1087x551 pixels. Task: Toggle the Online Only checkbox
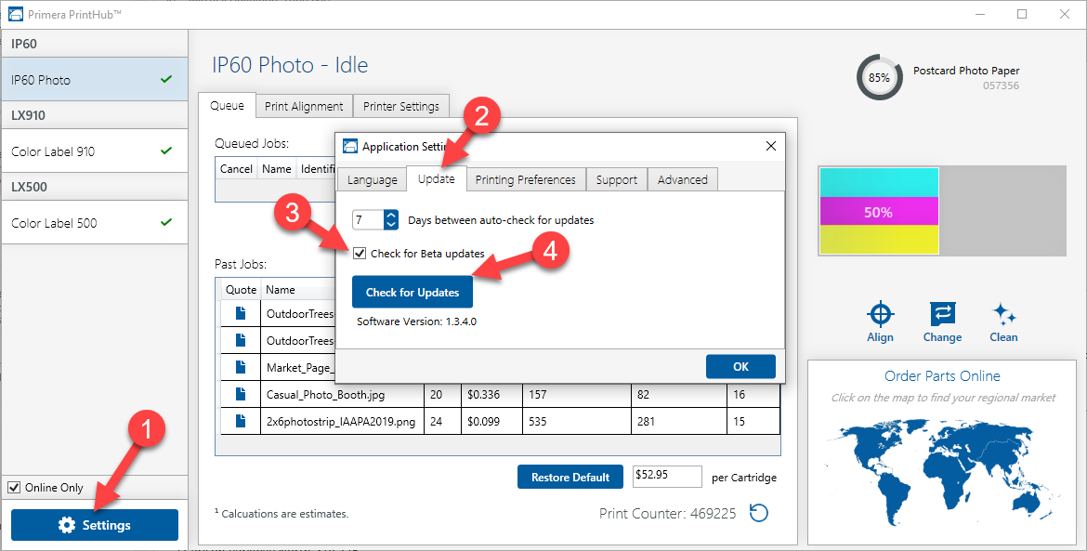coord(14,487)
